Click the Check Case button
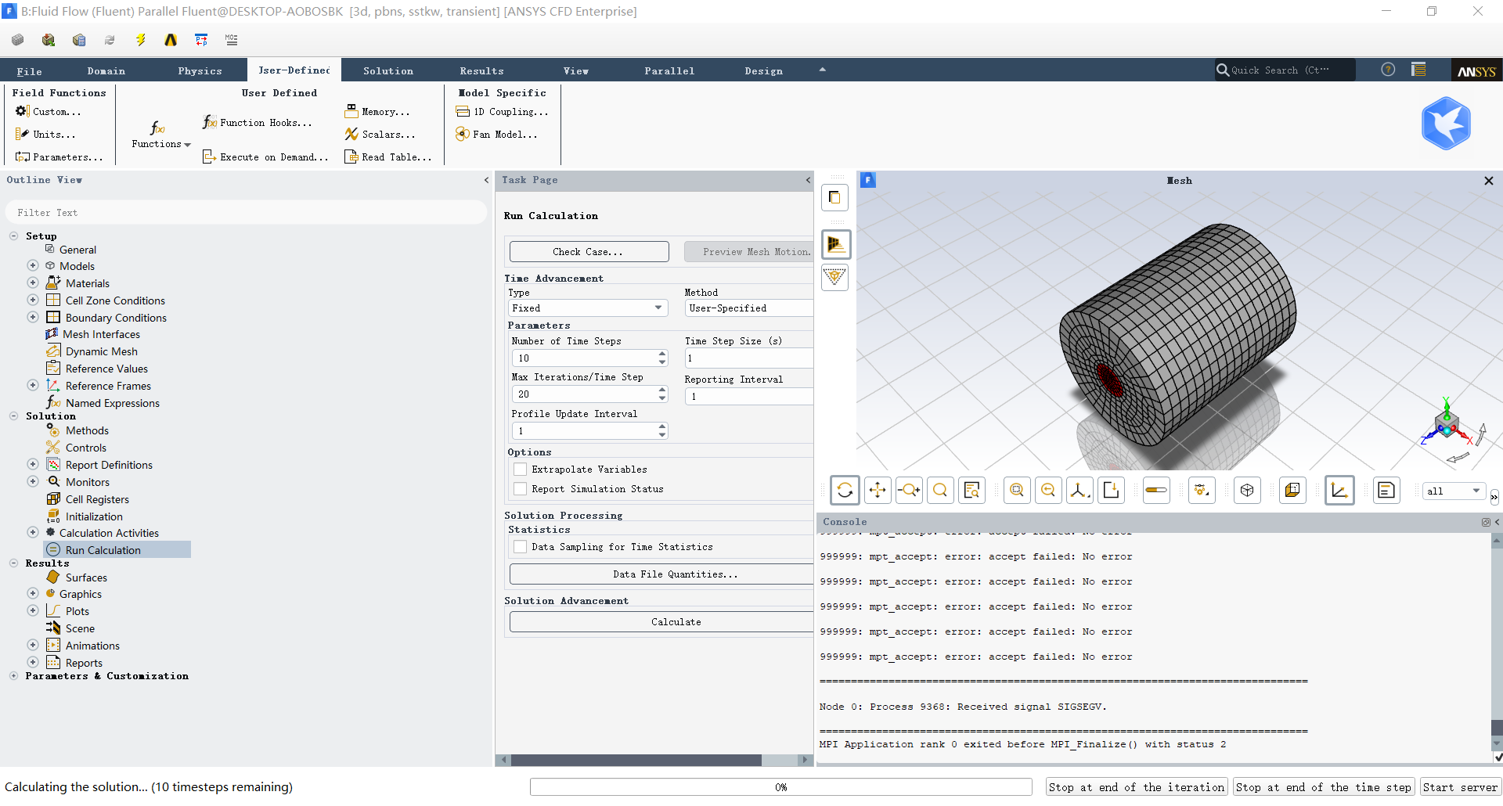The width and height of the screenshot is (1503, 806). (x=589, y=252)
